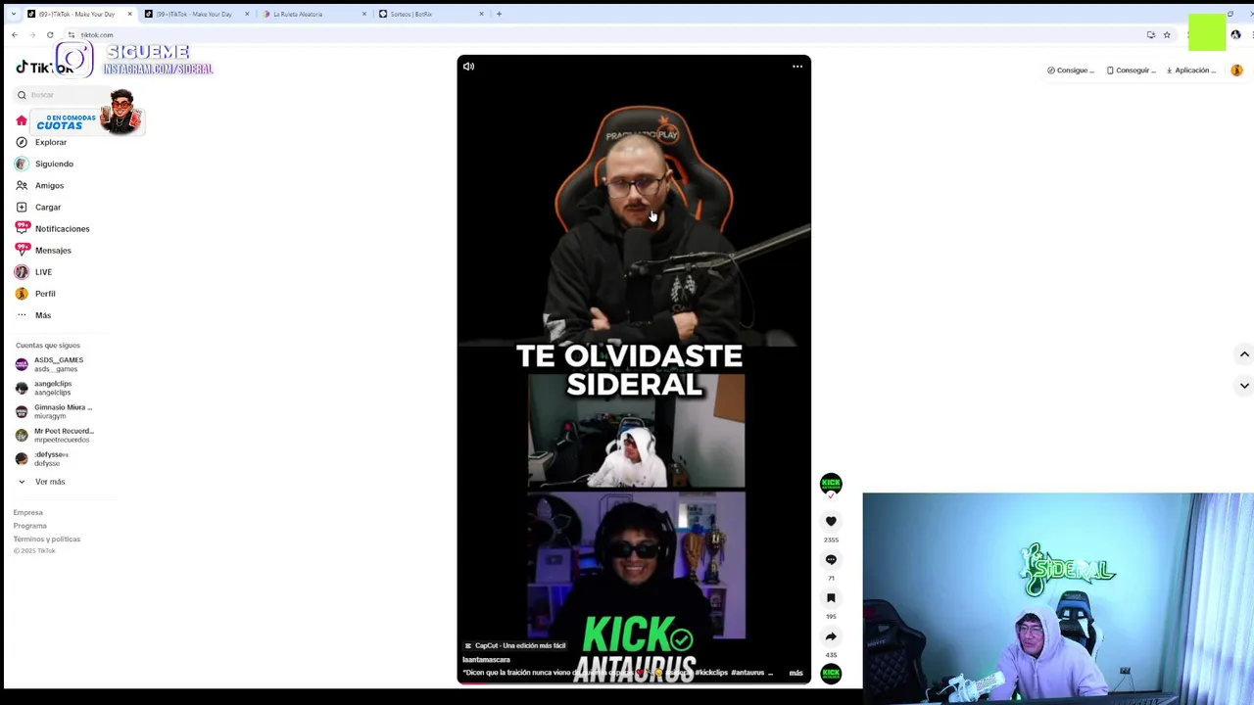The width and height of the screenshot is (1254, 705).
Task: Open the video comments bubble icon
Action: [831, 560]
